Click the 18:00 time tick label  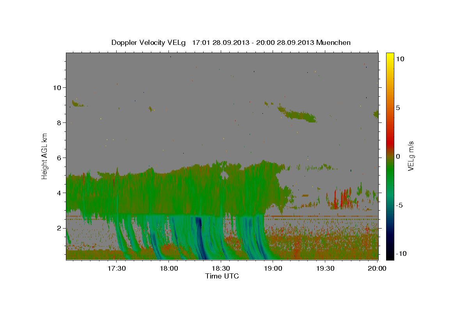[x=168, y=268]
